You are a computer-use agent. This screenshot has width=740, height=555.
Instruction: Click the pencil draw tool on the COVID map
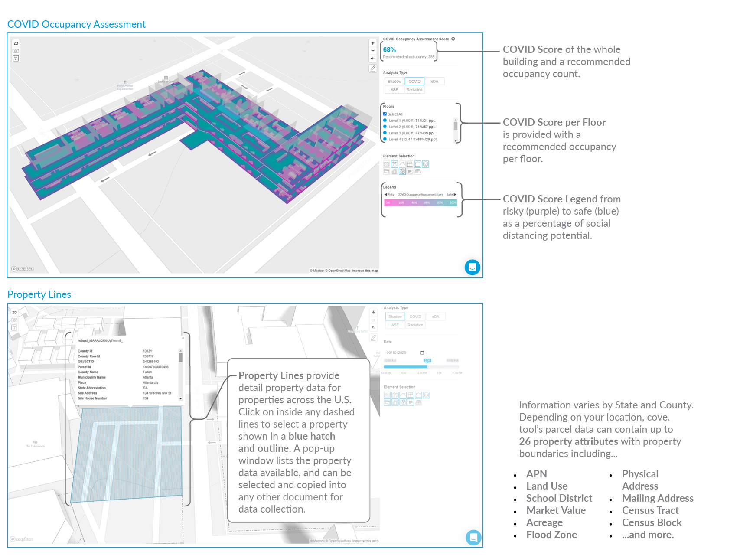(373, 69)
